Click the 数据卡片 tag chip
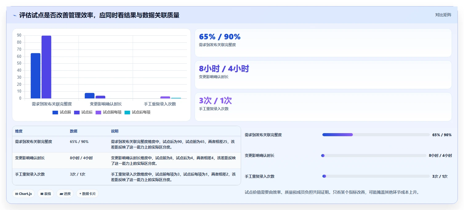The image size is (464, 210). [x=87, y=194]
